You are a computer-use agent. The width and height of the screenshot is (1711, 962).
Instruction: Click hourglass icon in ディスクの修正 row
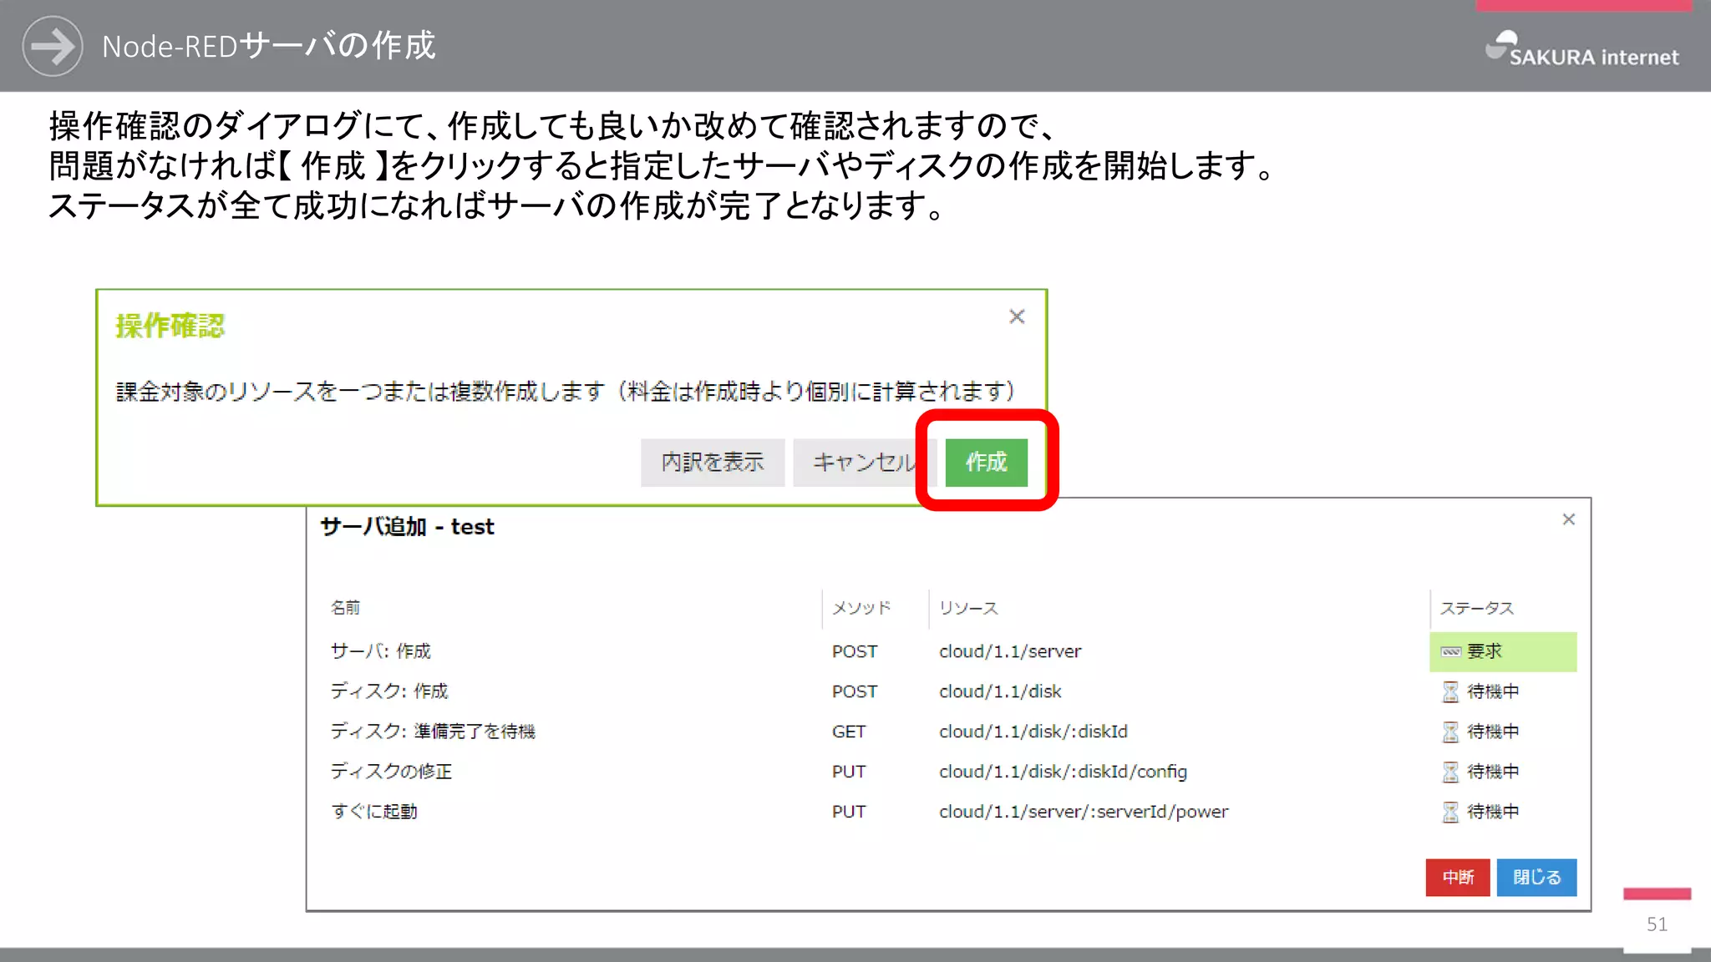[1450, 772]
